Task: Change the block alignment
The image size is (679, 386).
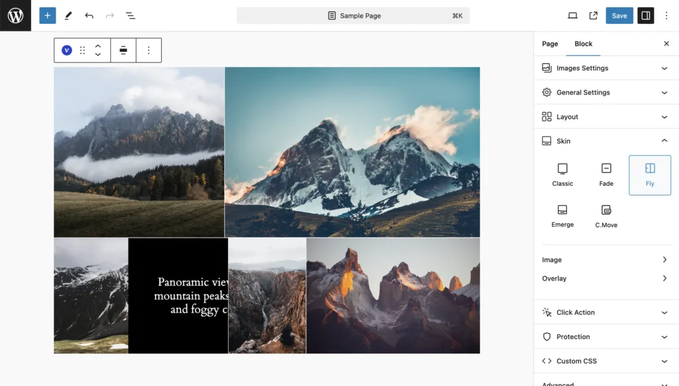Action: 123,50
